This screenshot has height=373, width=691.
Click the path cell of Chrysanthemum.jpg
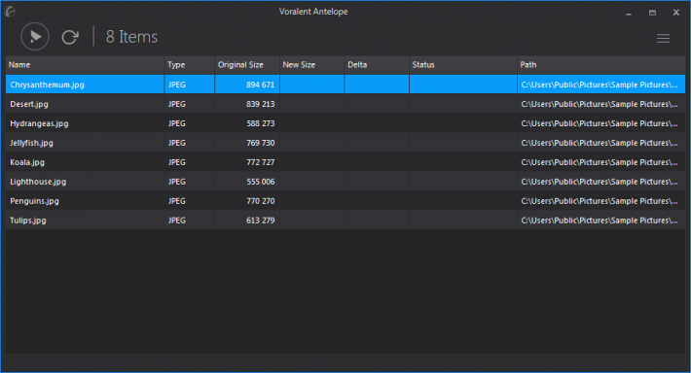(601, 85)
